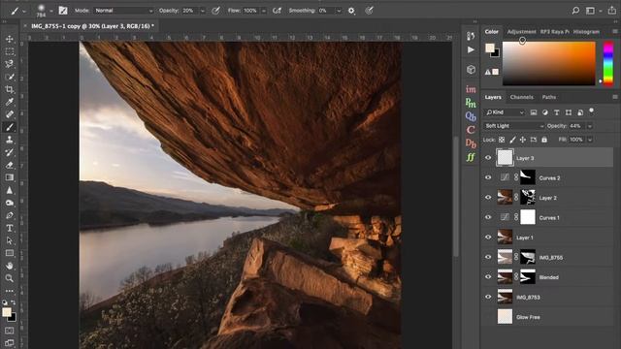The width and height of the screenshot is (621, 349).
Task: Open brush preset picker dropdown
Action: point(51,11)
